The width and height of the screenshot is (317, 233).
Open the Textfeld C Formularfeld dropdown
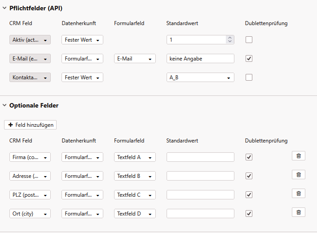[135, 195]
